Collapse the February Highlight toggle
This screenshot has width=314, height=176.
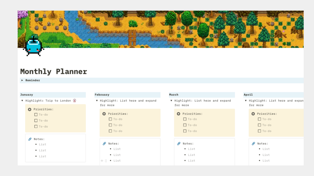(x=97, y=101)
